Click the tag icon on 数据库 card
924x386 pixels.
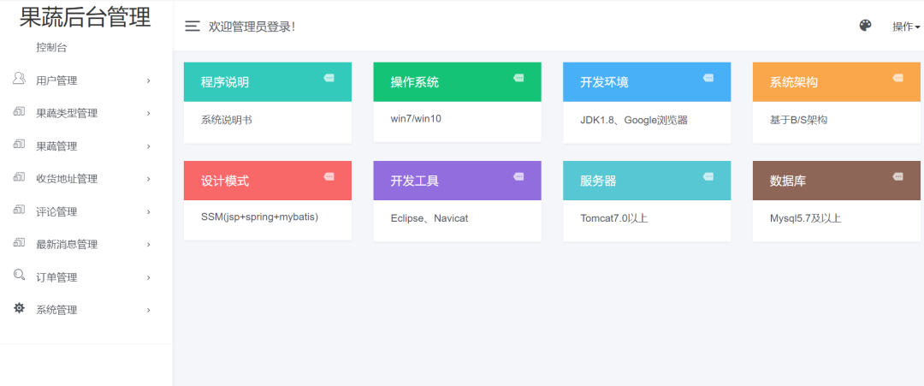(897, 176)
